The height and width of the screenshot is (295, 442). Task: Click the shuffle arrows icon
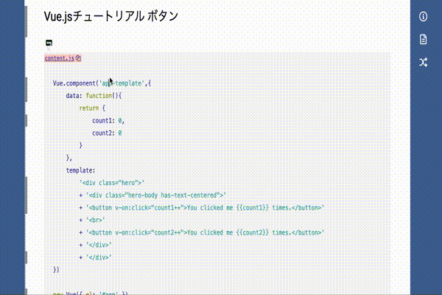pyautogui.click(x=423, y=63)
